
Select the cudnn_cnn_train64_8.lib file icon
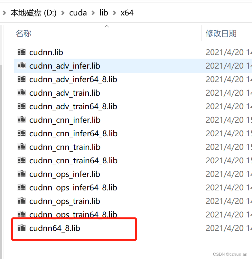pyautogui.click(x=22, y=160)
